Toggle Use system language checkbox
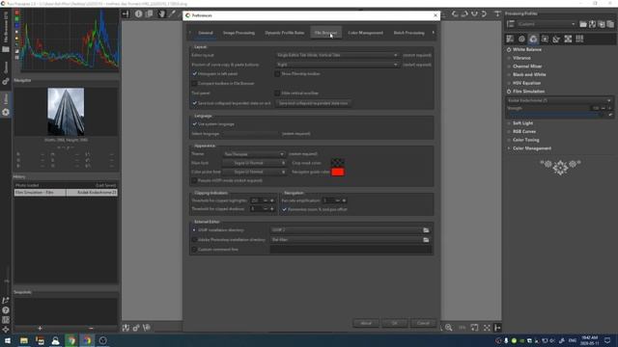618x347 pixels. point(194,124)
